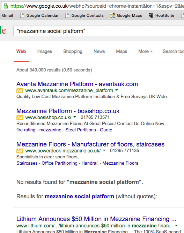This screenshot has height=233, width=184.
Task: Click the Ad badge beside bosishop.co.uk
Action: pyautogui.click(x=20, y=117)
